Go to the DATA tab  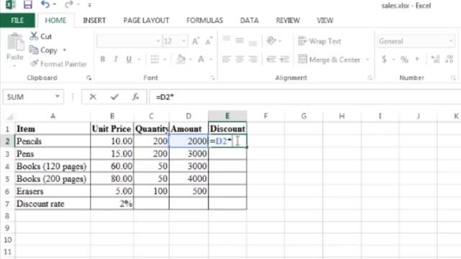249,20
